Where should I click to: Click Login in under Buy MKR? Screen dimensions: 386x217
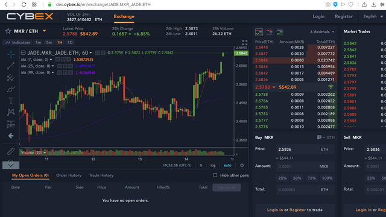coord(275,210)
